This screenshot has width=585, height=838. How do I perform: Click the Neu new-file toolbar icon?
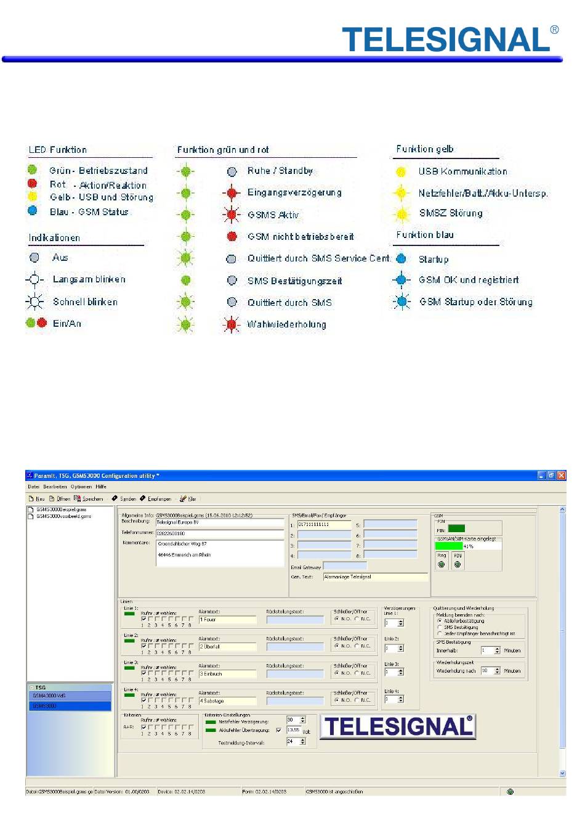(31, 498)
